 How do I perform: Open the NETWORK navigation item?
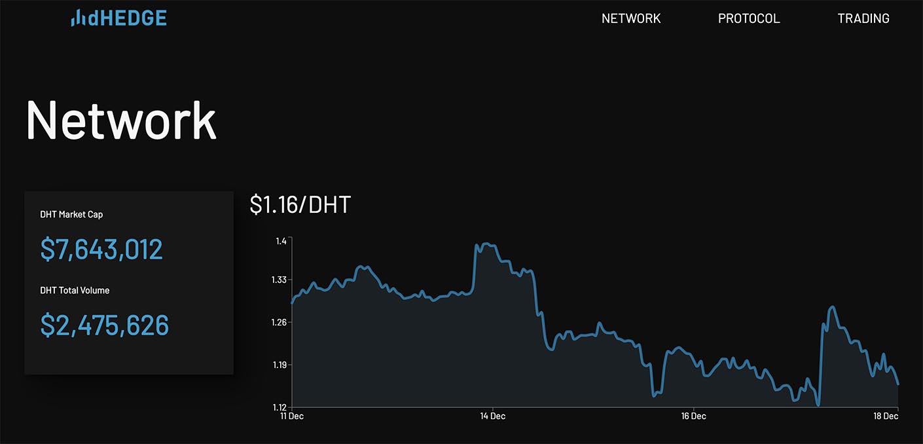pyautogui.click(x=631, y=18)
